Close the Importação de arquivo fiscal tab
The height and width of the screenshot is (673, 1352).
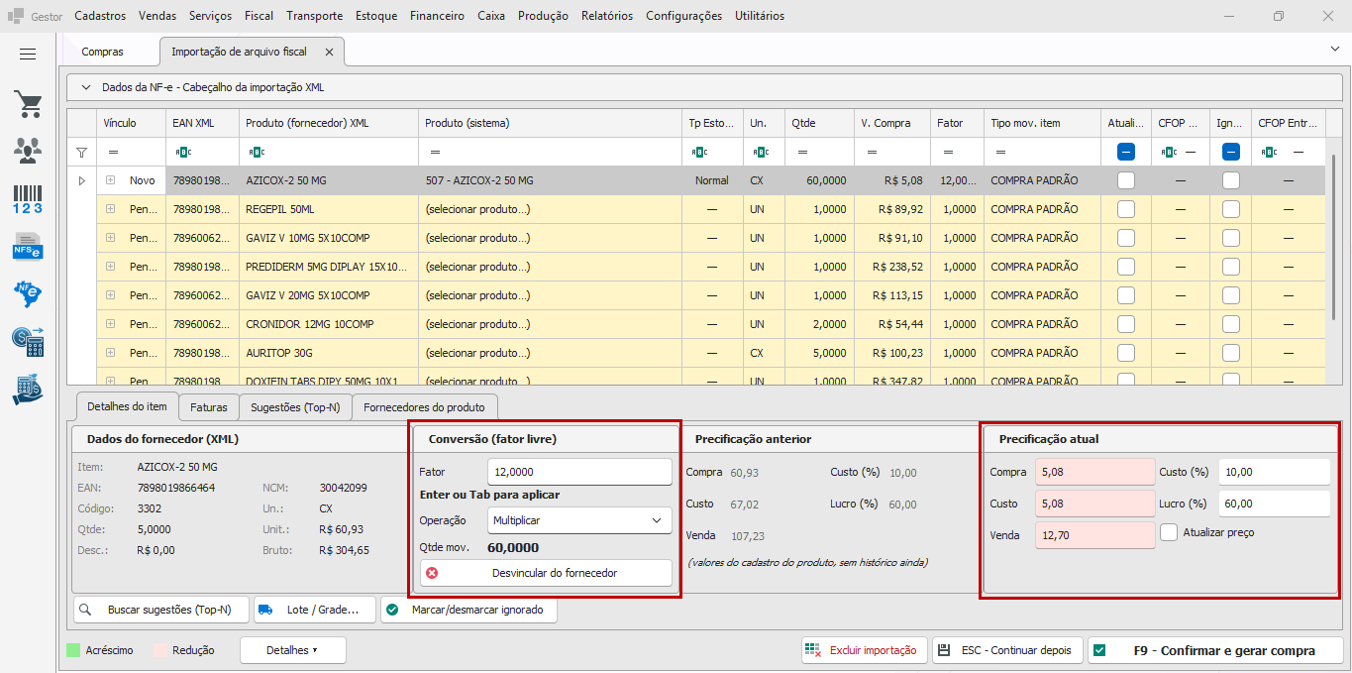pyautogui.click(x=329, y=52)
